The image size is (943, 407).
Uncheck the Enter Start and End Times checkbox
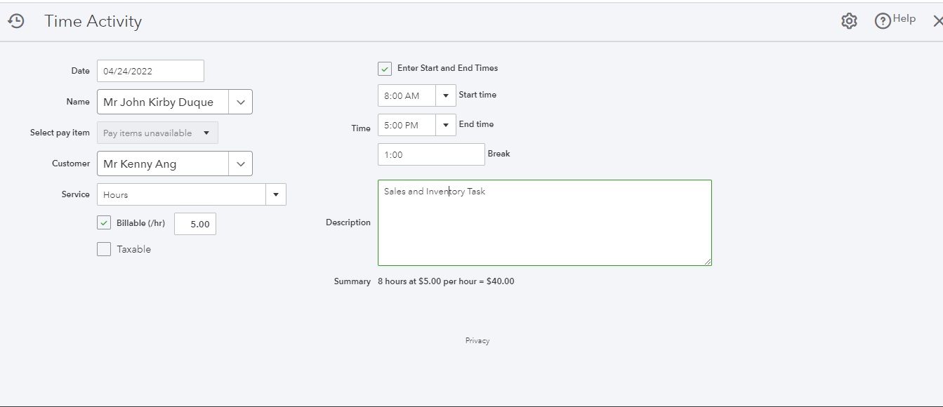click(x=385, y=69)
